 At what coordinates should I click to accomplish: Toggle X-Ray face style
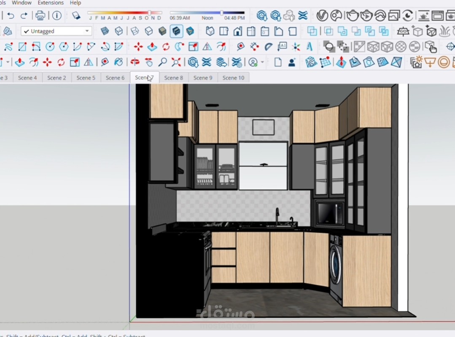click(x=105, y=31)
